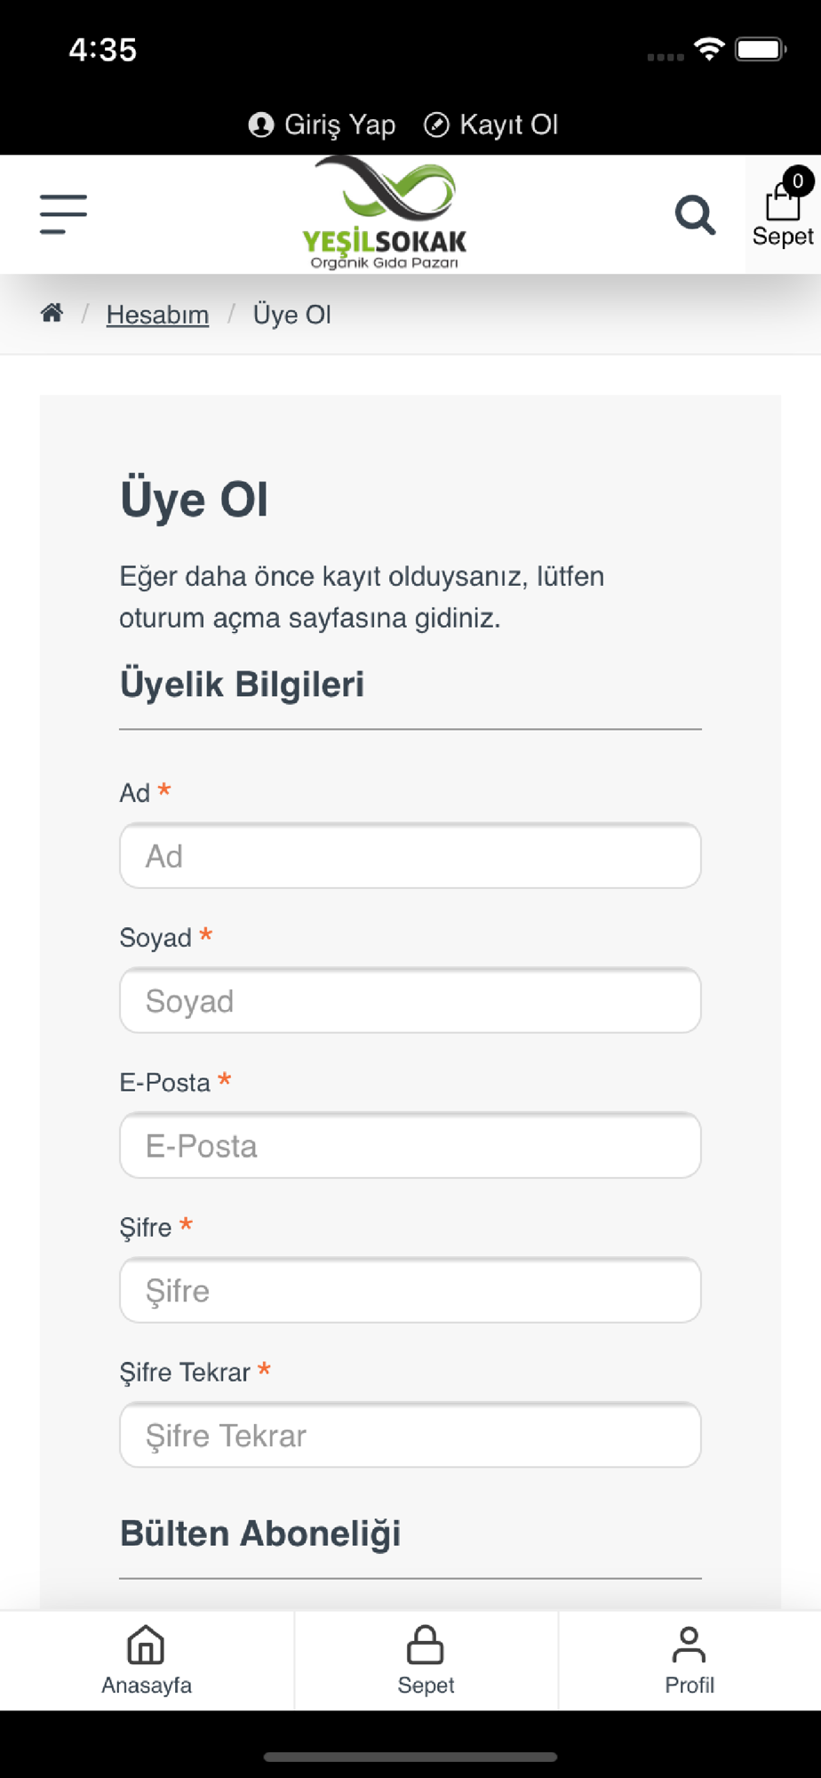
Task: Tap the search magnifier icon
Action: (x=695, y=215)
